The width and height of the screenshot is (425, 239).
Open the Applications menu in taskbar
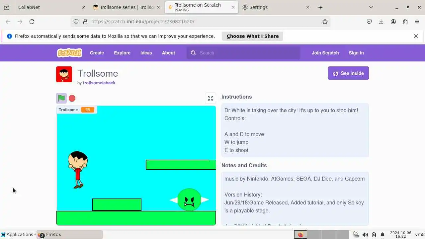[x=17, y=235]
